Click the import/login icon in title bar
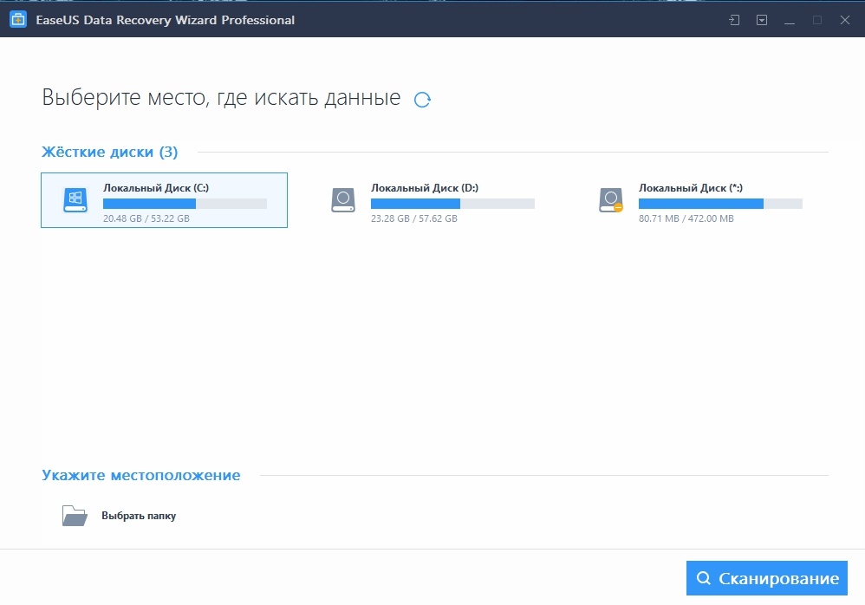Screen dimensions: 865x605 (x=734, y=21)
